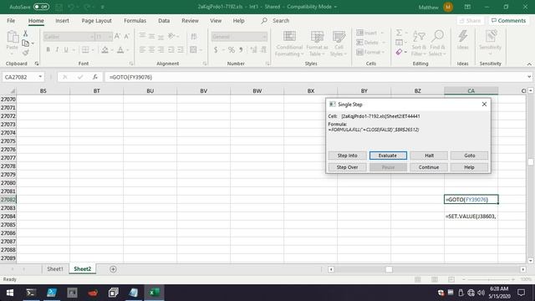Open Sort & Filter menu
Viewport: 535px width, 301px height.
419,43
